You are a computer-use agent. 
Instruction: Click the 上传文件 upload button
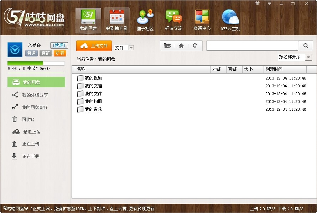coord(94,46)
